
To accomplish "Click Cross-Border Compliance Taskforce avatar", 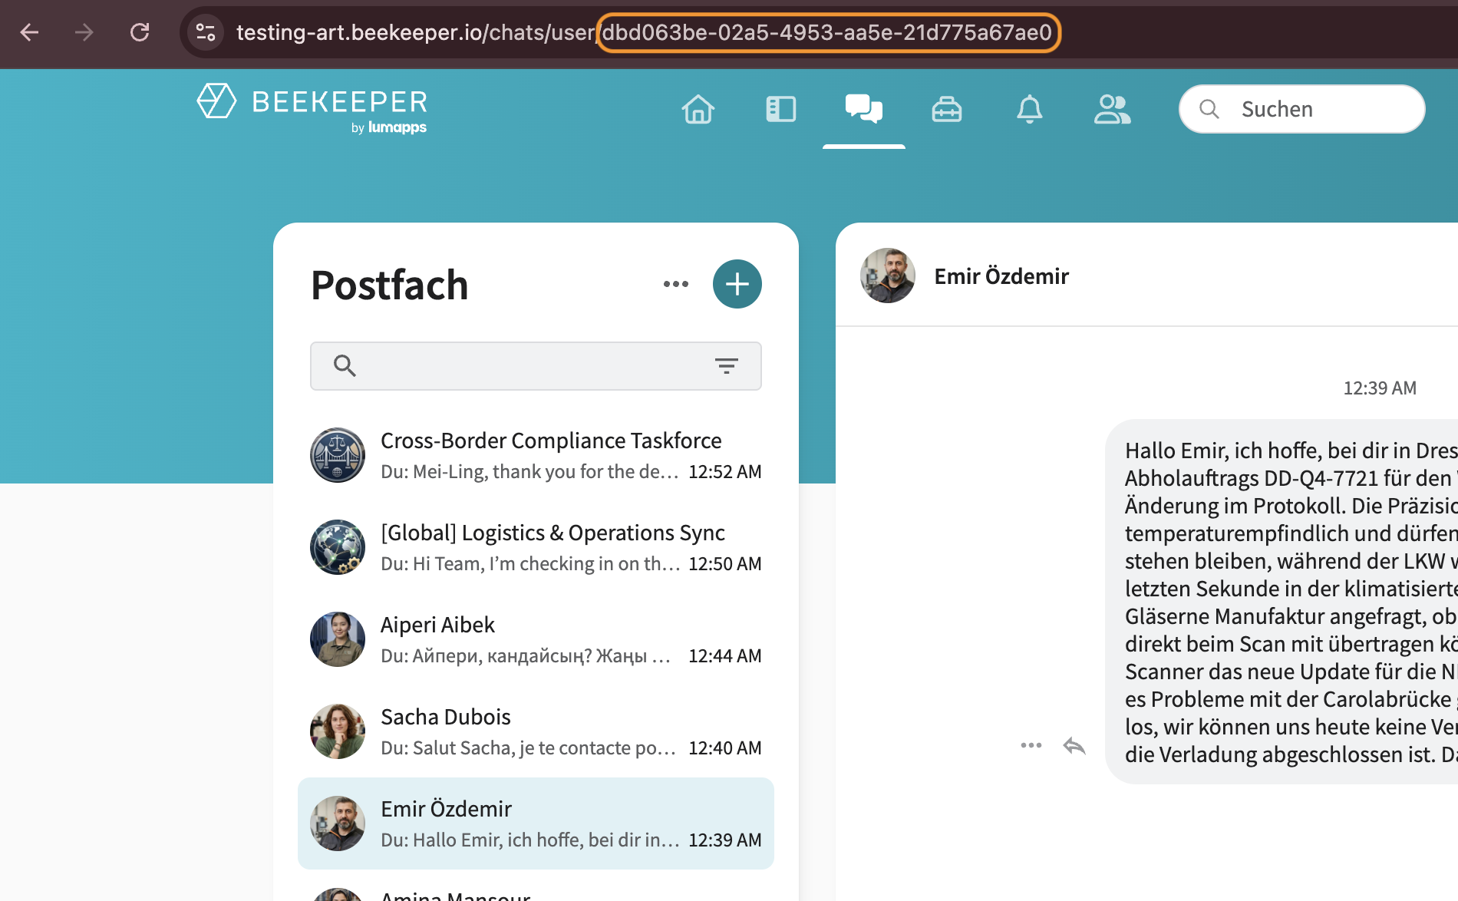I will tap(338, 455).
